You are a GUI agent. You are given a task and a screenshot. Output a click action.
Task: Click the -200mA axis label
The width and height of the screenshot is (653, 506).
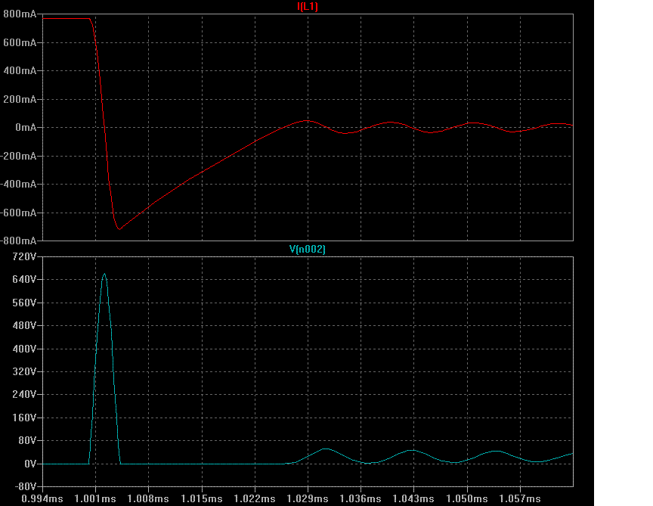point(19,156)
